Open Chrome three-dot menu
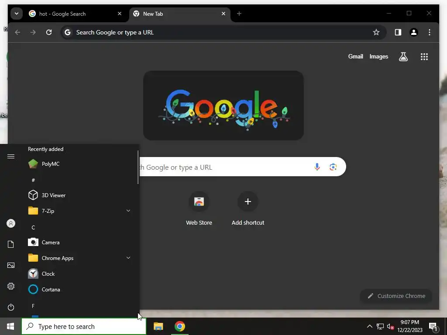Viewport: 447px width, 335px height. (430, 32)
